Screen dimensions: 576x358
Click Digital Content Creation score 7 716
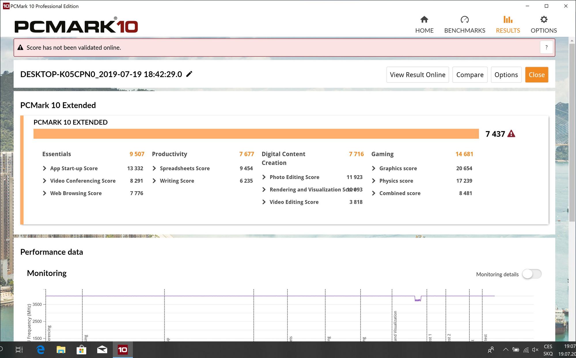click(356, 154)
